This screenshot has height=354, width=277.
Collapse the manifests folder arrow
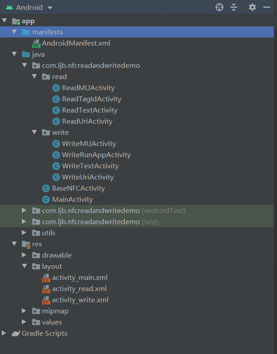coord(14,32)
